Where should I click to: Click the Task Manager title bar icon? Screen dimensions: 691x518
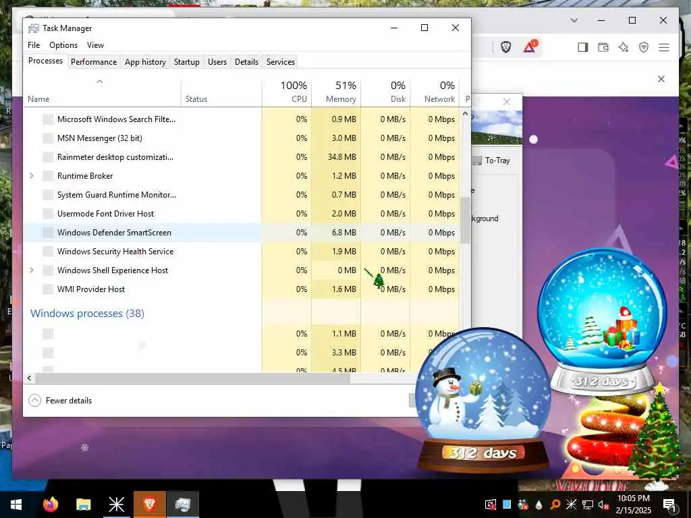[34, 28]
